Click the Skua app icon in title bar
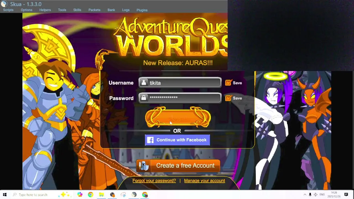 (x=4, y=4)
